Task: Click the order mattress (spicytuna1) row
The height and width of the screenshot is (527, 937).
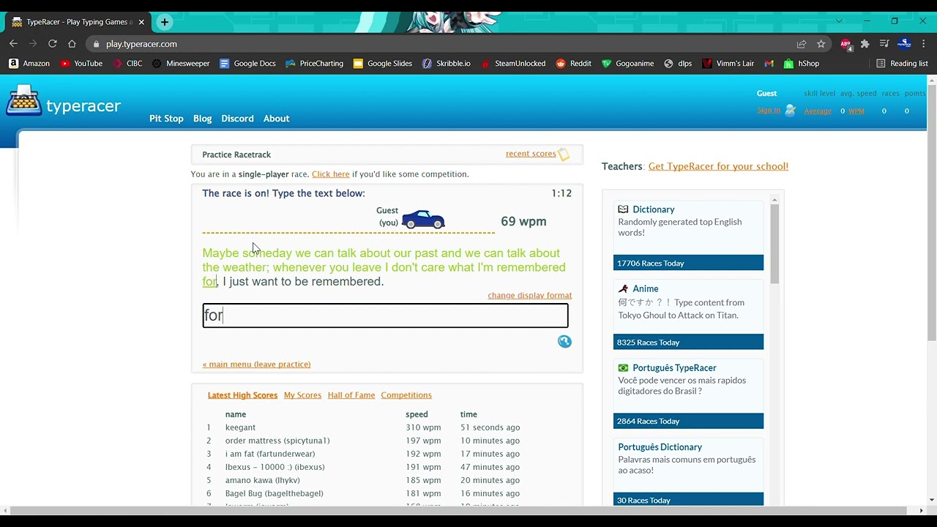Action: click(x=364, y=441)
